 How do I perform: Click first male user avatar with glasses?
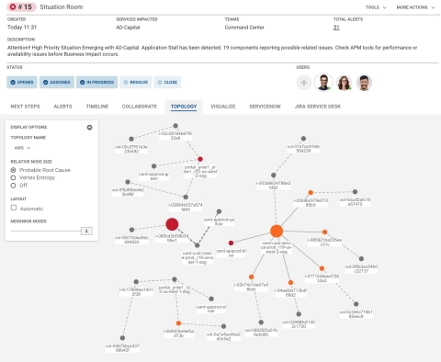(323, 83)
